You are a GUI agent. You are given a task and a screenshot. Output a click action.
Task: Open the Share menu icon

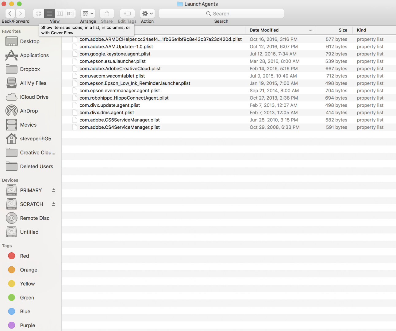107,13
